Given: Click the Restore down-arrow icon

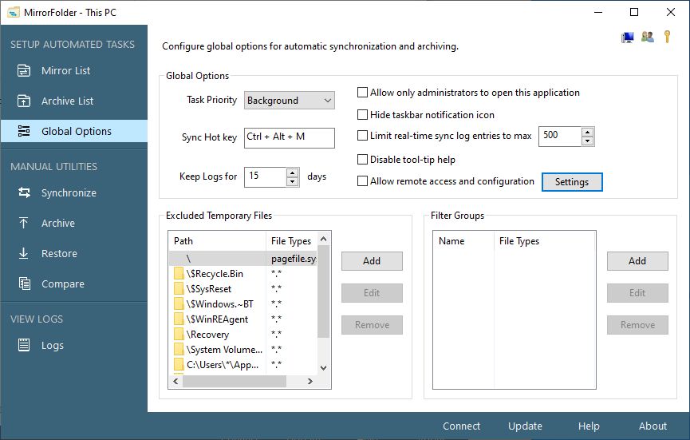Looking at the screenshot, I should pos(24,253).
